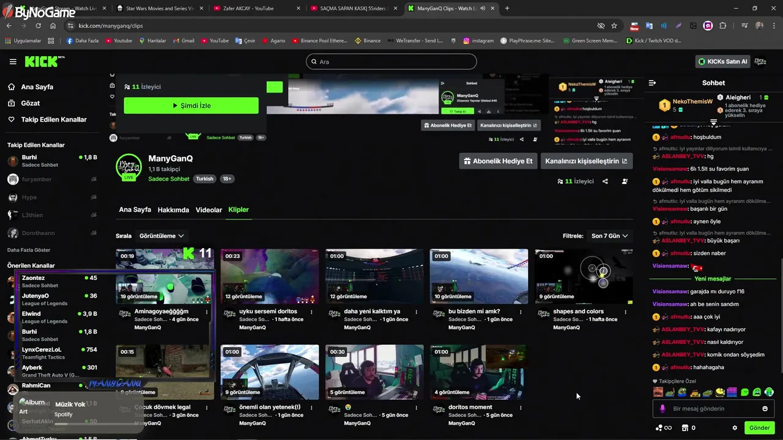Open the Gmail bookmark
Screen dimensions: 783x440
pos(183,41)
